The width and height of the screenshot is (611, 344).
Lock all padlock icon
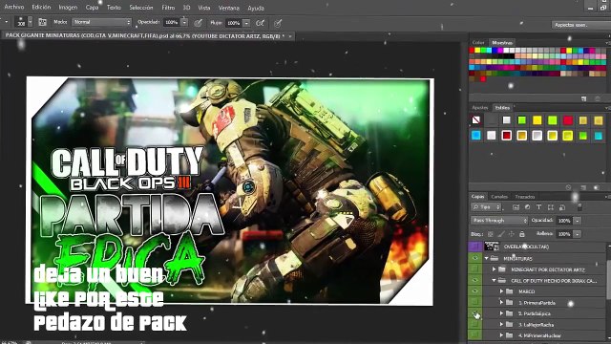point(522,234)
